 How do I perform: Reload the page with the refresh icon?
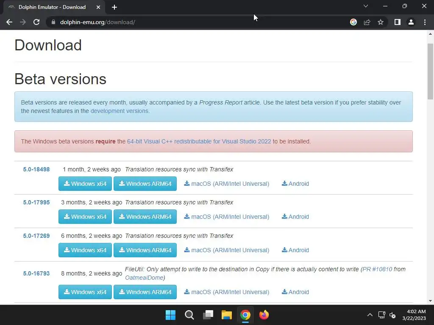[36, 22]
